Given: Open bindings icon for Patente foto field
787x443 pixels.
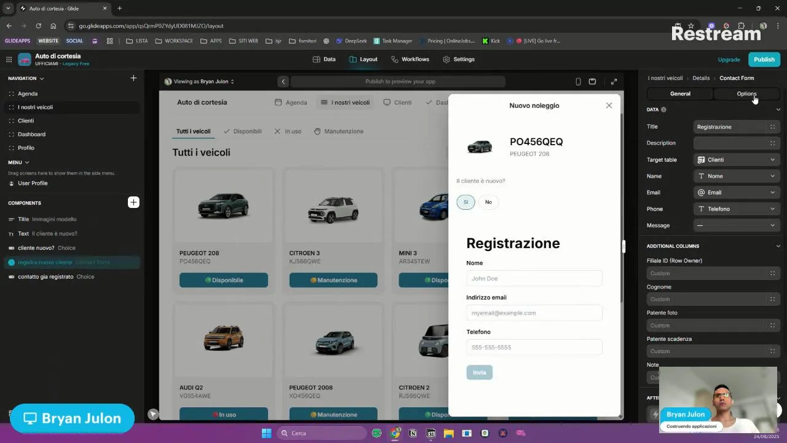Looking at the screenshot, I should 772,325.
